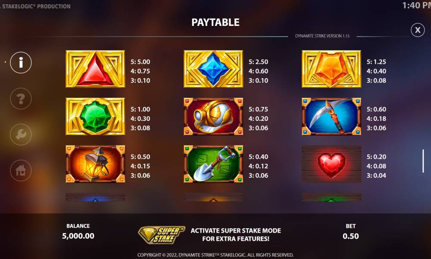The width and height of the screenshot is (431, 259).
Task: Select the blue diamond gem symbol
Action: (x=213, y=69)
